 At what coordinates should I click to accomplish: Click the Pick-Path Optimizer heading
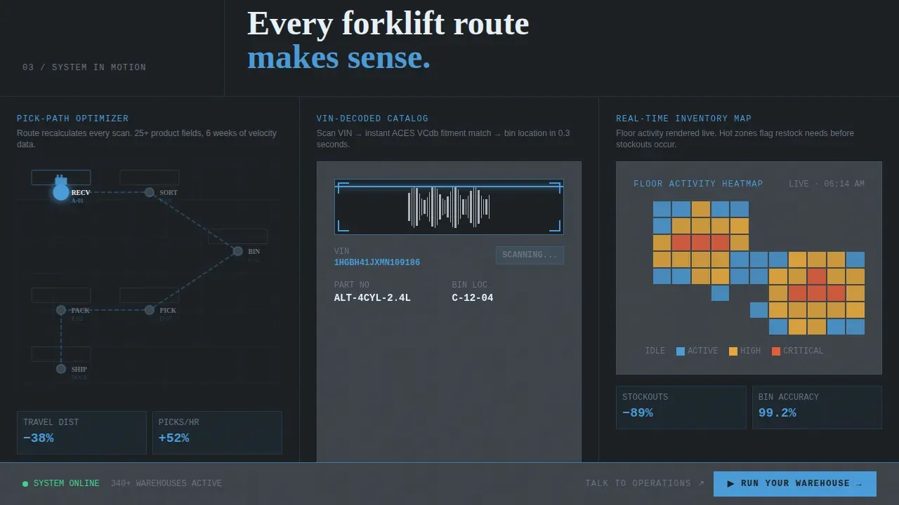[x=73, y=119]
